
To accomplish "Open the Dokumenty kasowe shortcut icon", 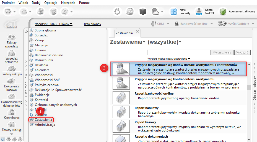I will [11, 81].
